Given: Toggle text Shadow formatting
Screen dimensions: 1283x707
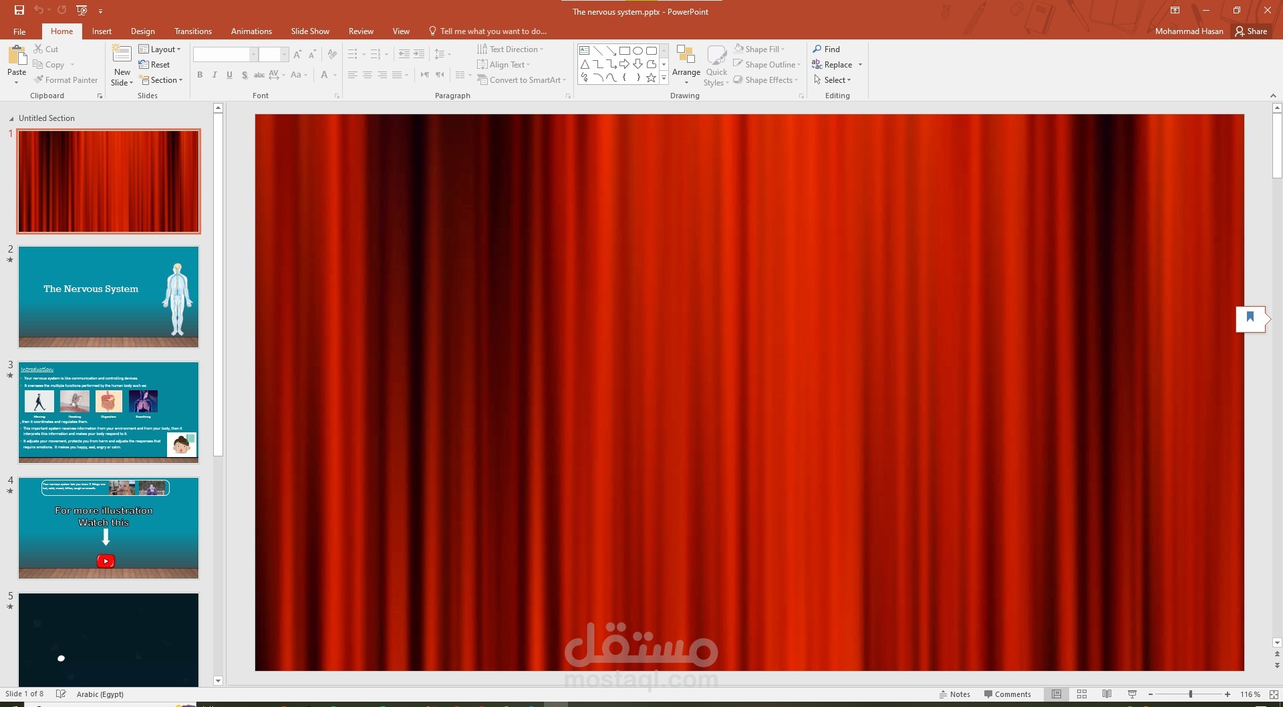Looking at the screenshot, I should pos(245,75).
